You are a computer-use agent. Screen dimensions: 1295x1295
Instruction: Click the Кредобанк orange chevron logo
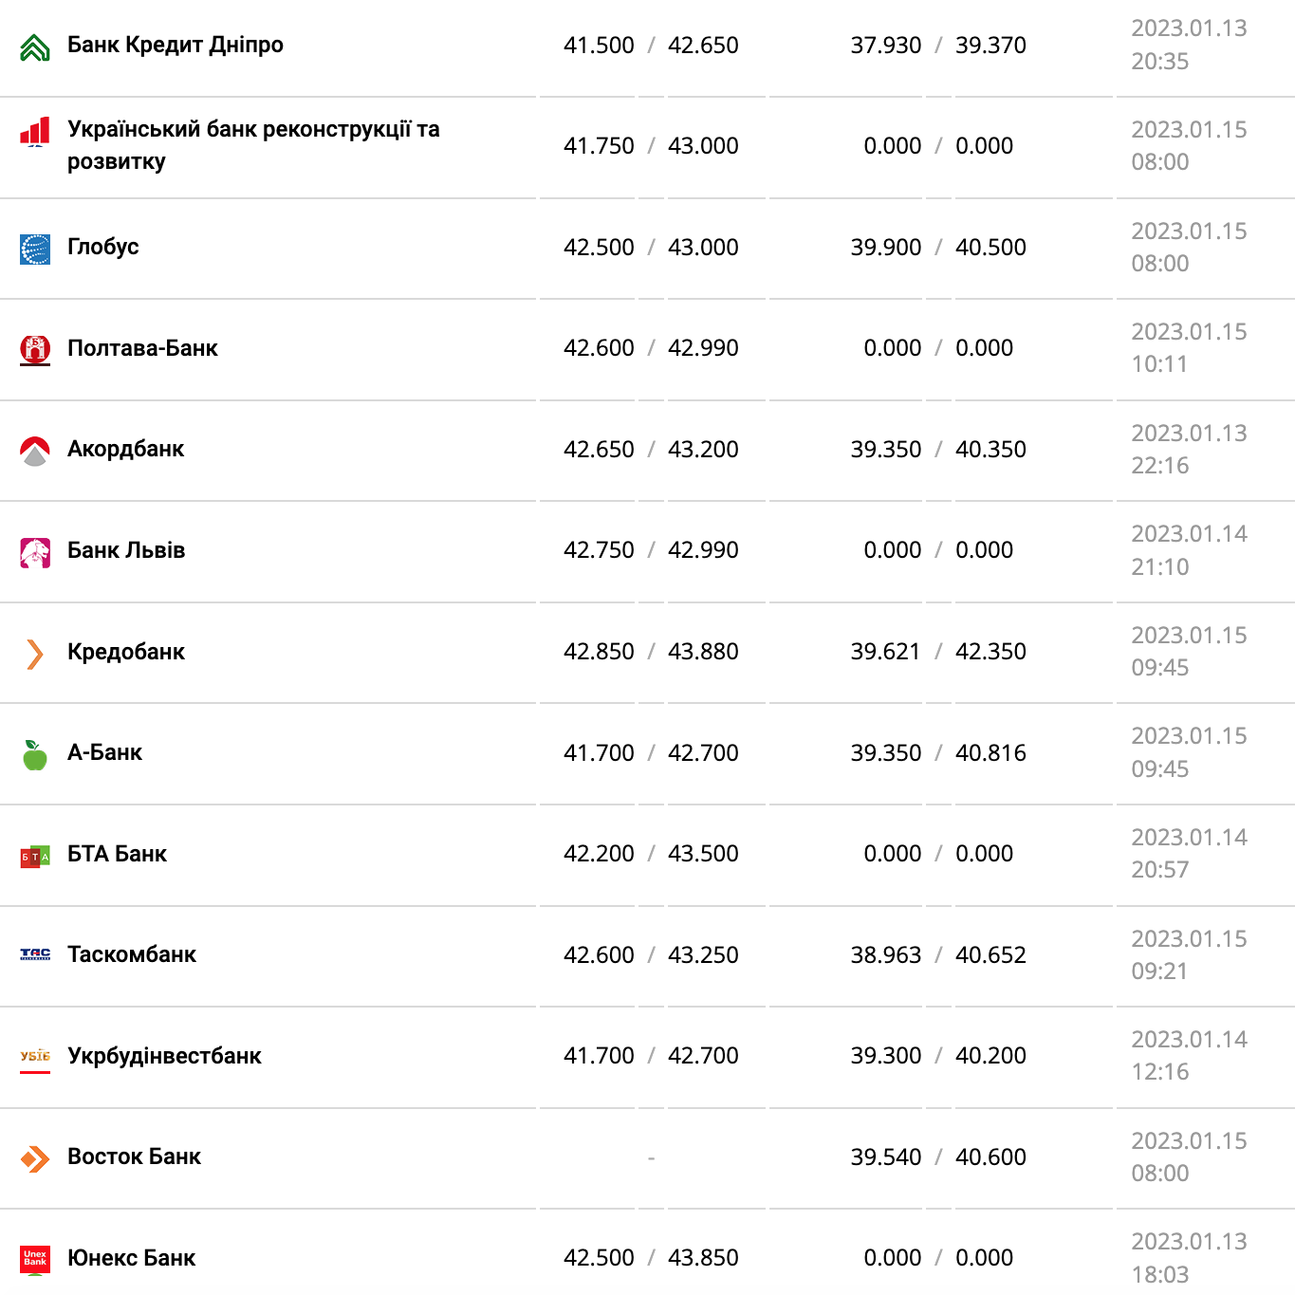[35, 654]
